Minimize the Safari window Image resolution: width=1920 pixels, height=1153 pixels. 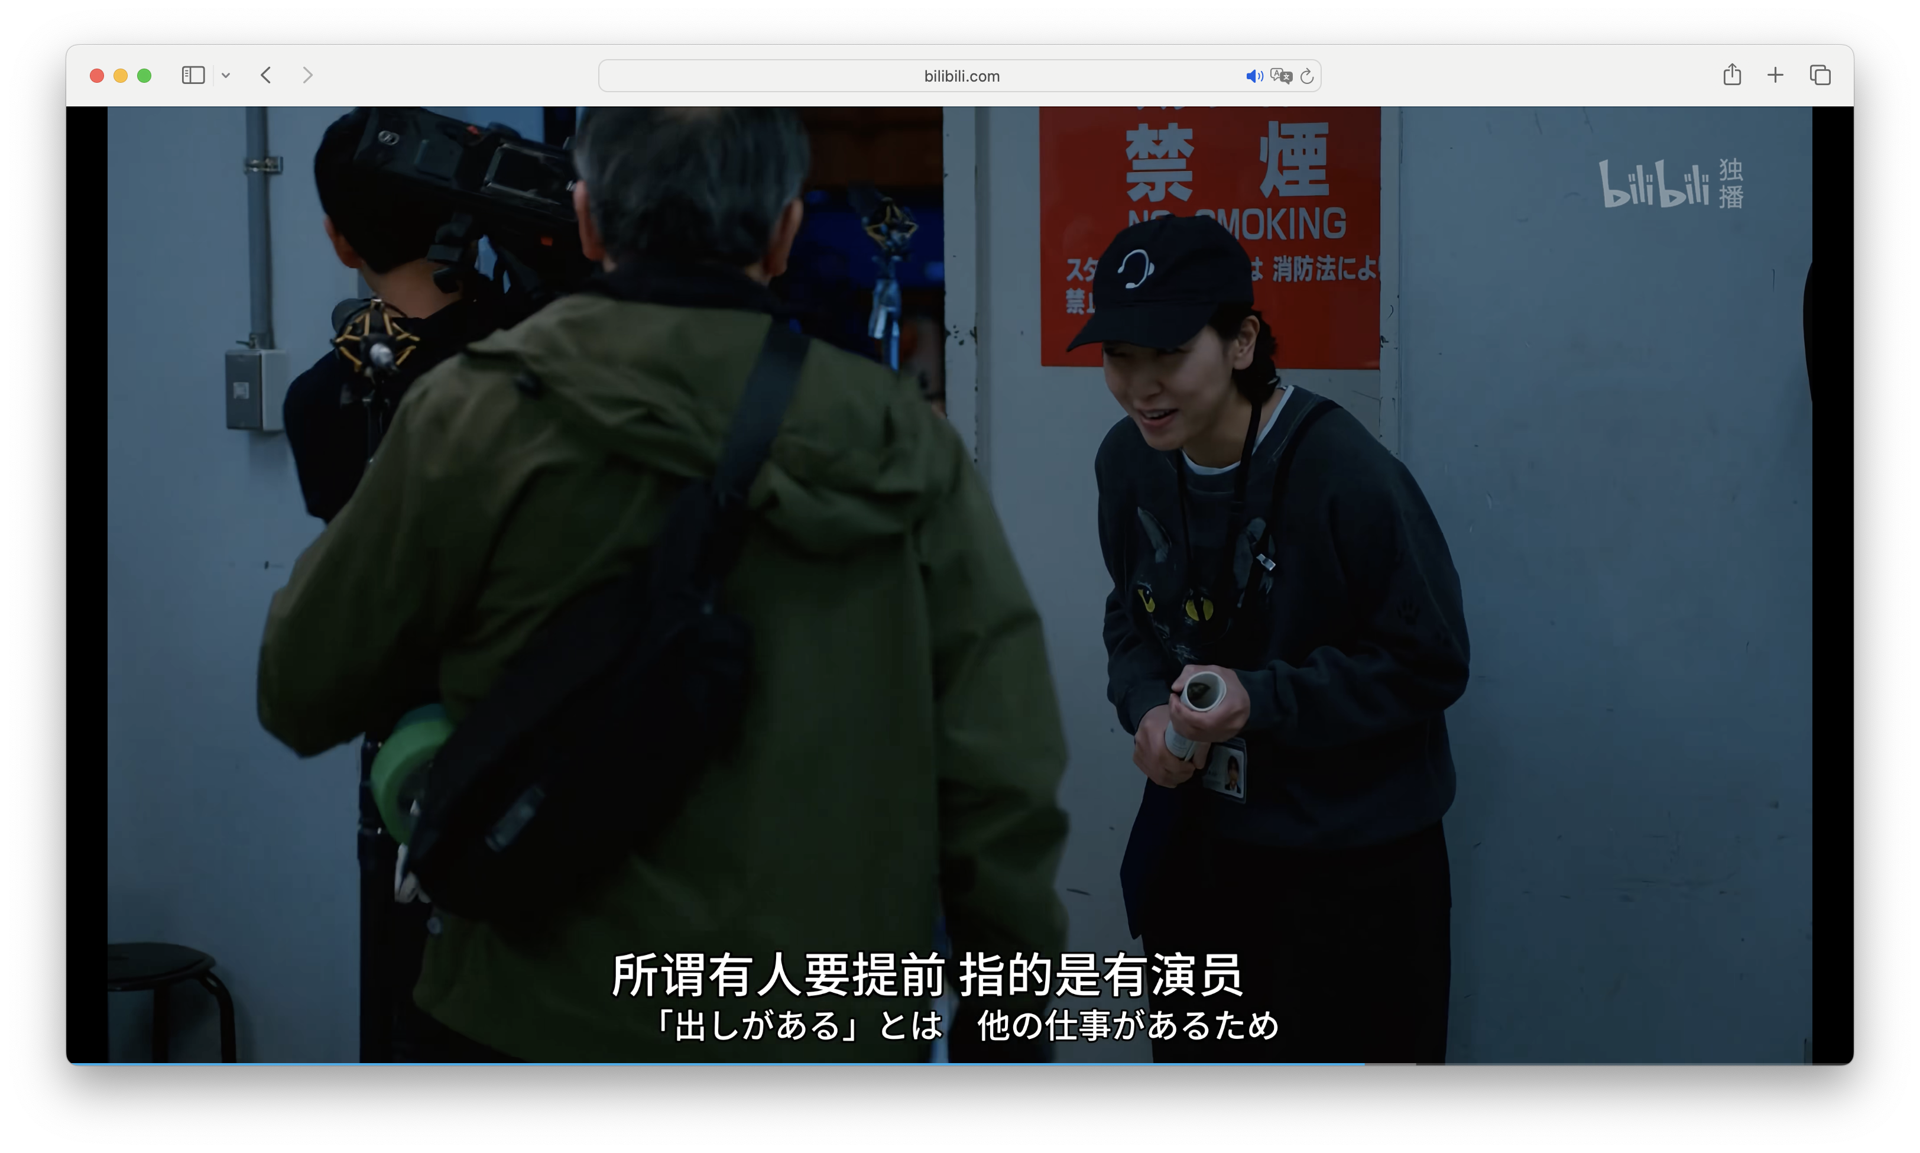coord(121,75)
